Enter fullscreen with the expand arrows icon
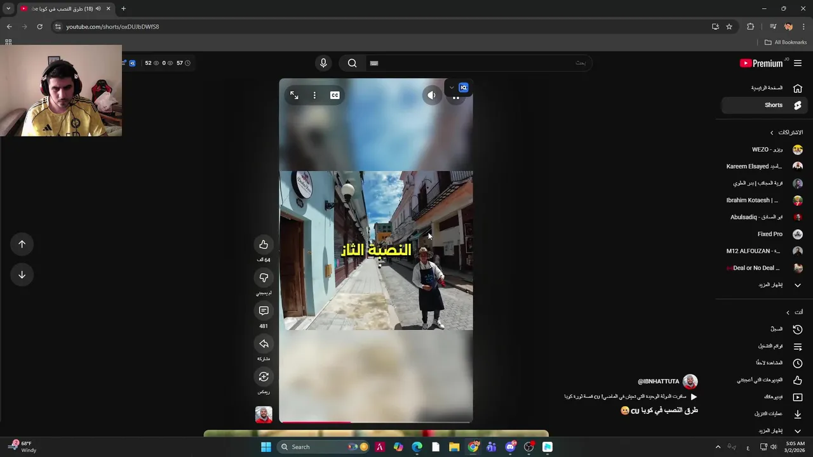Screen dimensions: 813x457 (x=294, y=95)
